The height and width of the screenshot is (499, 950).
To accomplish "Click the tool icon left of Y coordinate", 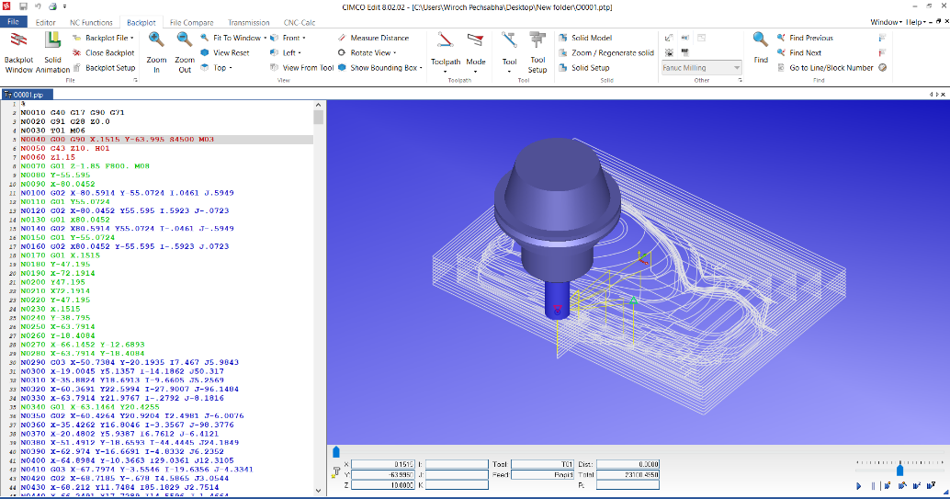I will click(336, 472).
